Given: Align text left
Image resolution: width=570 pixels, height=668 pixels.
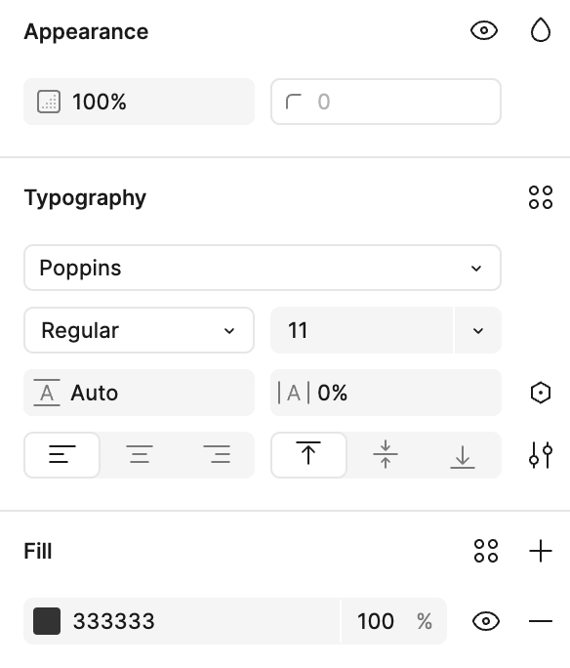Looking at the screenshot, I should [62, 454].
